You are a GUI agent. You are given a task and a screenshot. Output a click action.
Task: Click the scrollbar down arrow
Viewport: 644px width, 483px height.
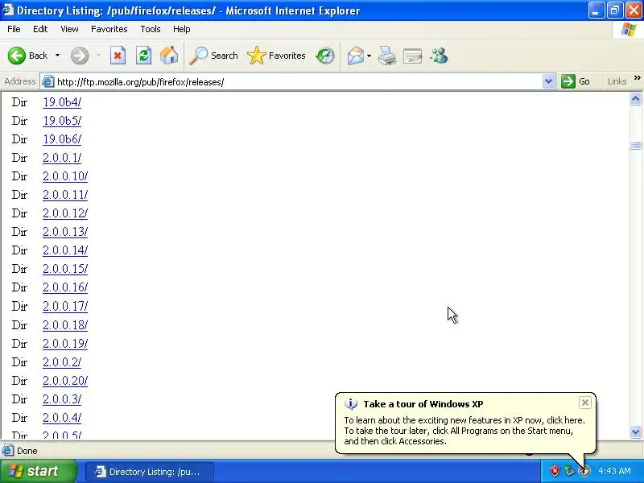coord(635,431)
